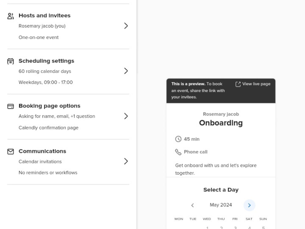Viewport: 305px width, 229px height.
Task: Open the Booking page options heading
Action: click(49, 106)
